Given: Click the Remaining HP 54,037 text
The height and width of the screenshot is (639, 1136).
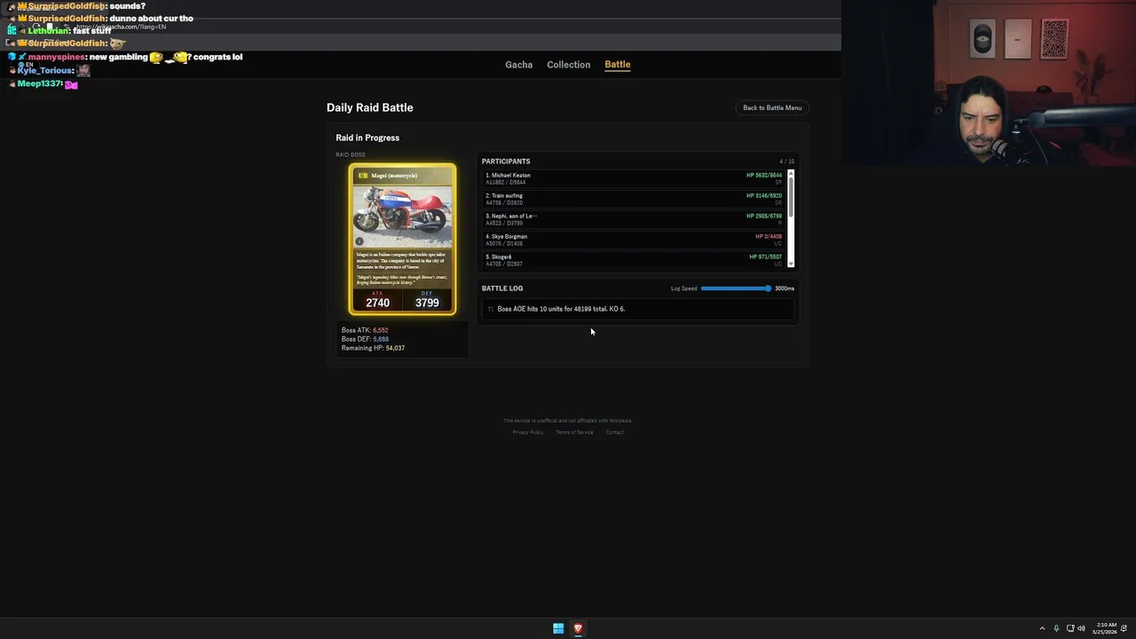Looking at the screenshot, I should click(x=373, y=348).
